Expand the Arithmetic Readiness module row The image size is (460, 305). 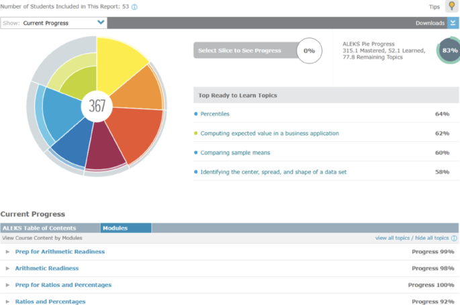pos(7,269)
